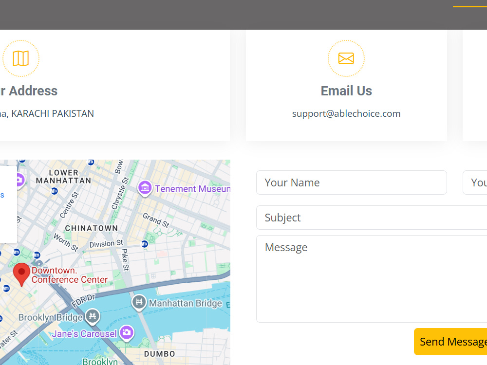Click the Manhattan Bridge landmark marker

point(139,302)
